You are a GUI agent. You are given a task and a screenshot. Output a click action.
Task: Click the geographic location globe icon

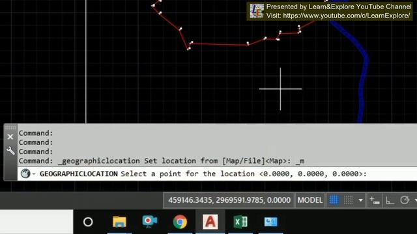pos(25,174)
